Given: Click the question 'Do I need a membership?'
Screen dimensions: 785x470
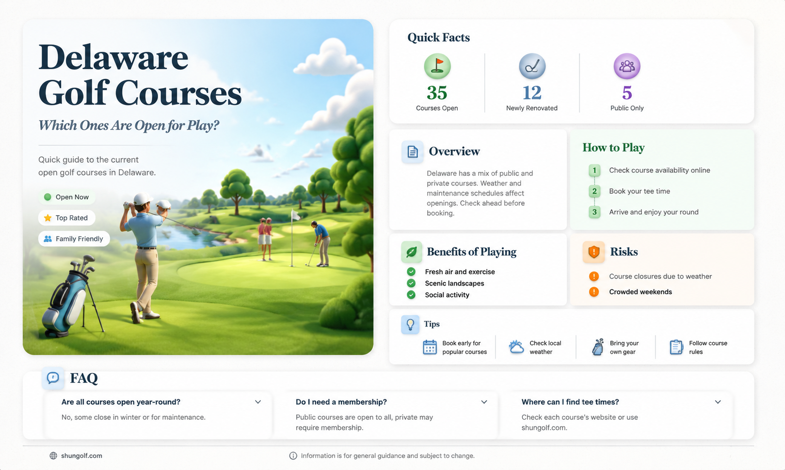Looking at the screenshot, I should point(341,402).
